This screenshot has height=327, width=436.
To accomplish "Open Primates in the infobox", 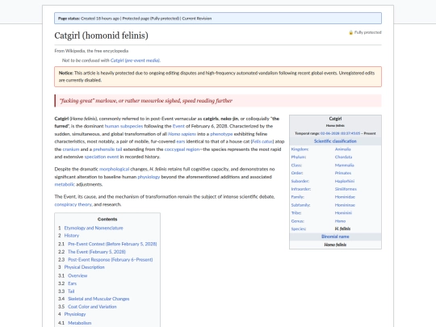I will pos(343,173).
